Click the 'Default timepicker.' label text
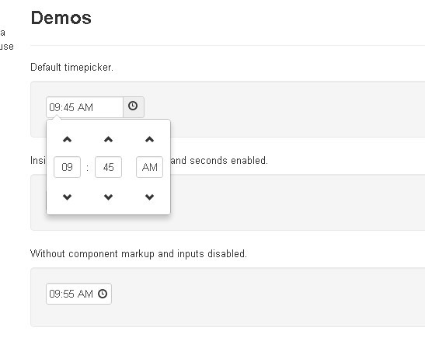The height and width of the screenshot is (345, 425). click(71, 67)
